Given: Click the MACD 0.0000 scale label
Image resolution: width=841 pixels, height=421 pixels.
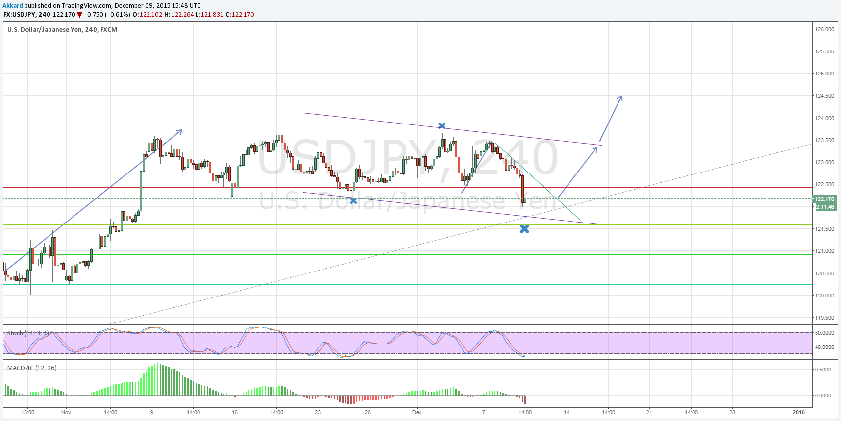Looking at the screenshot, I should coord(822,396).
